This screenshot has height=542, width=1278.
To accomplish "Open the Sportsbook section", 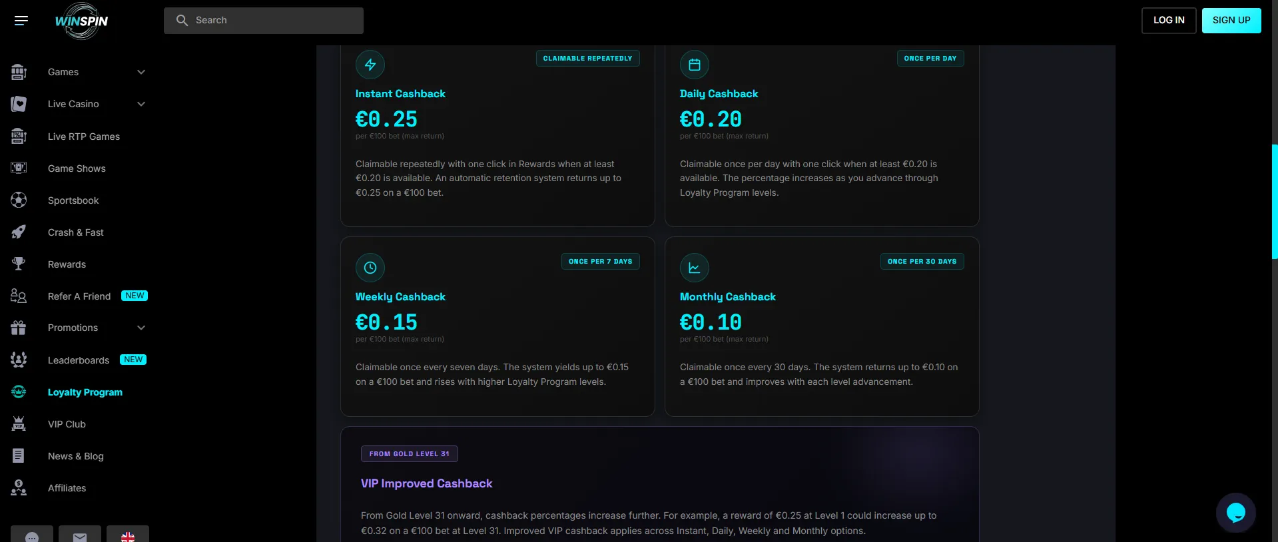I will click(x=73, y=200).
